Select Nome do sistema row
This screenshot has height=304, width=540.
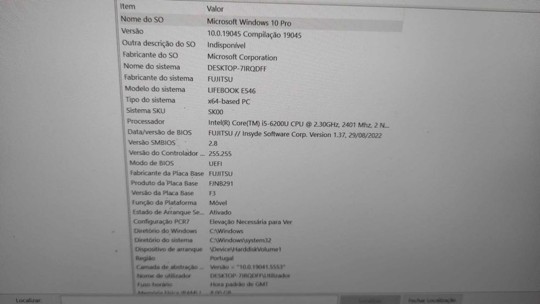(152, 66)
